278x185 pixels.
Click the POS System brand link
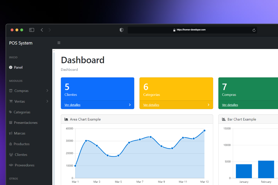21,43
